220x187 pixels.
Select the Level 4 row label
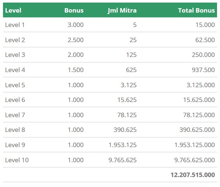(15, 70)
